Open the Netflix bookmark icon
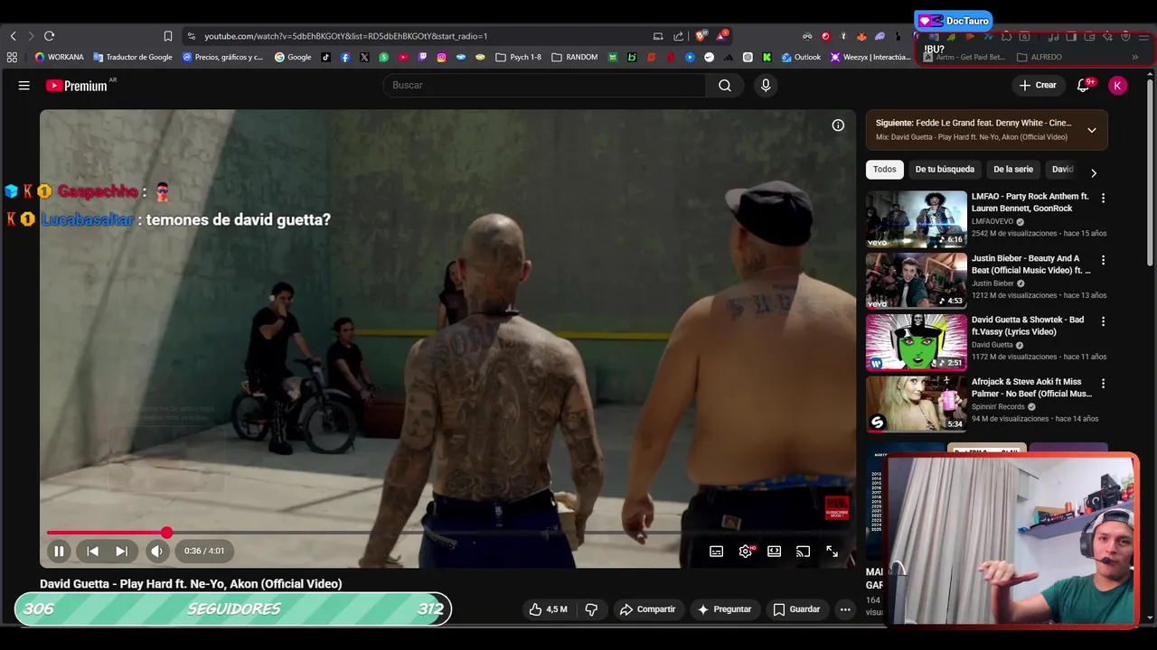The height and width of the screenshot is (650, 1157). [x=670, y=57]
